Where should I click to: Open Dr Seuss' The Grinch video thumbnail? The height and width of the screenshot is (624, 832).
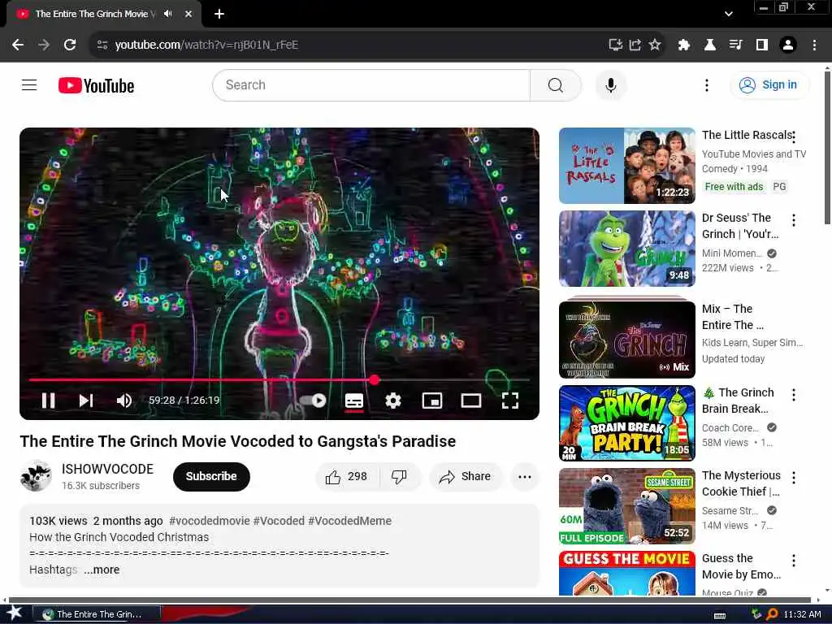click(626, 249)
